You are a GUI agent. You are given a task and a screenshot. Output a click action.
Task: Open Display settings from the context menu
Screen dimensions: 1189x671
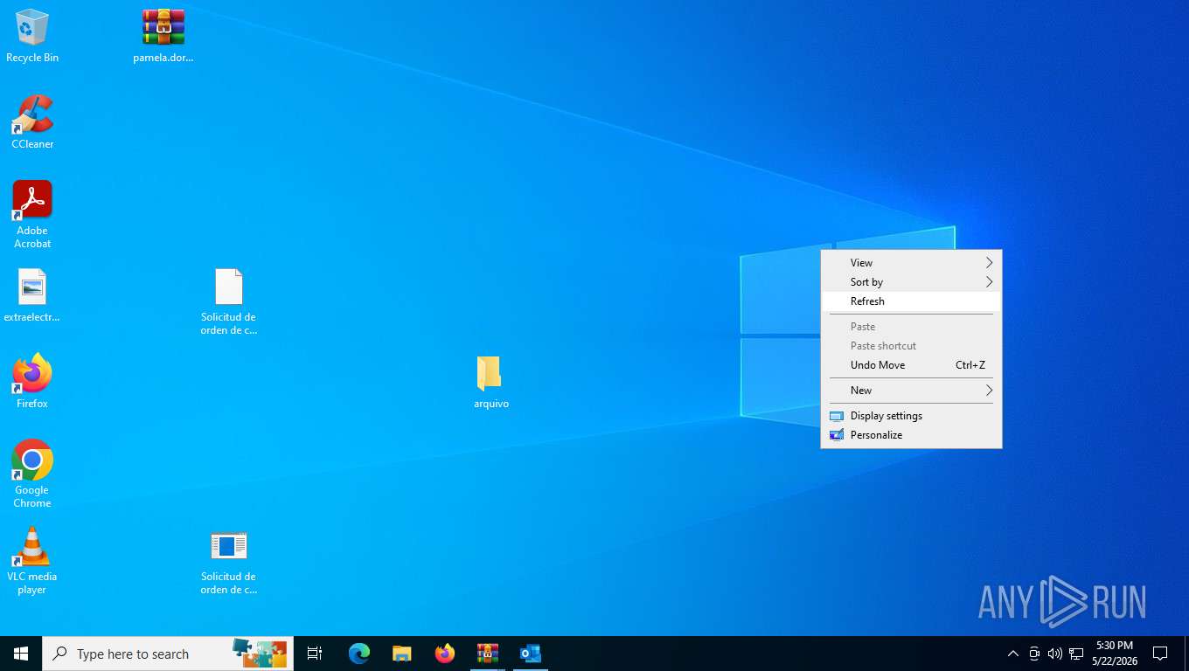click(911, 416)
